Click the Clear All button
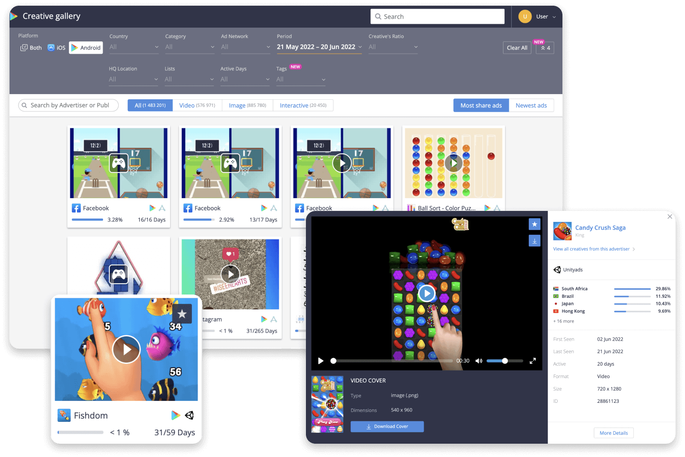Viewport: 685px width, 457px height. point(517,48)
